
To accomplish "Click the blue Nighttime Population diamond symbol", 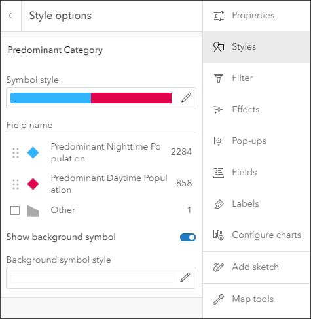I will click(x=33, y=152).
